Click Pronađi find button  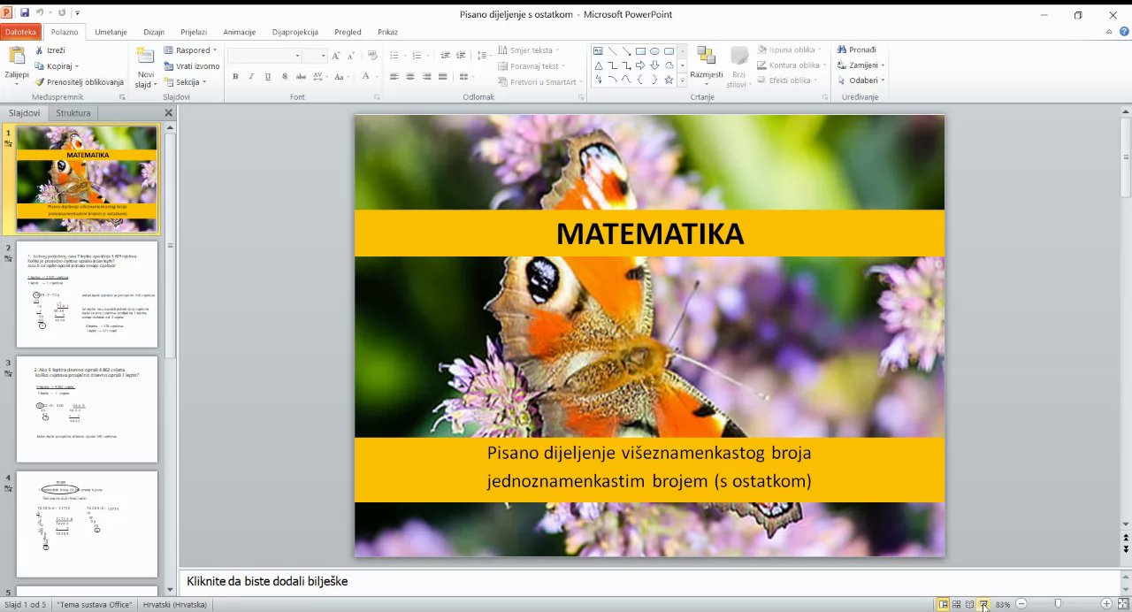tap(856, 50)
